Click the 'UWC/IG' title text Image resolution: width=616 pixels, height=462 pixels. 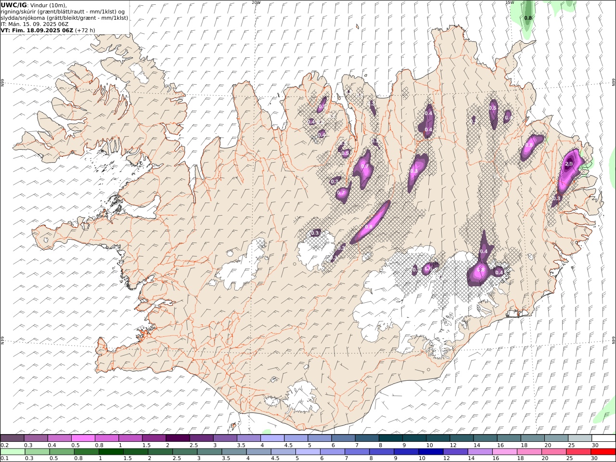pyautogui.click(x=13, y=5)
